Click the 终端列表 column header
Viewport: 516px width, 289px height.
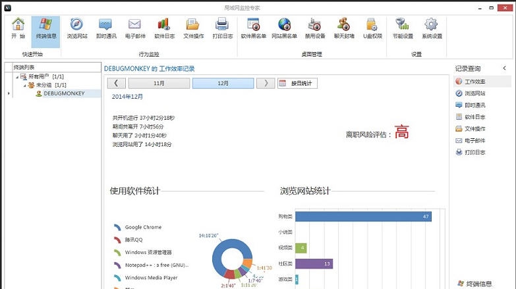[x=56, y=67]
